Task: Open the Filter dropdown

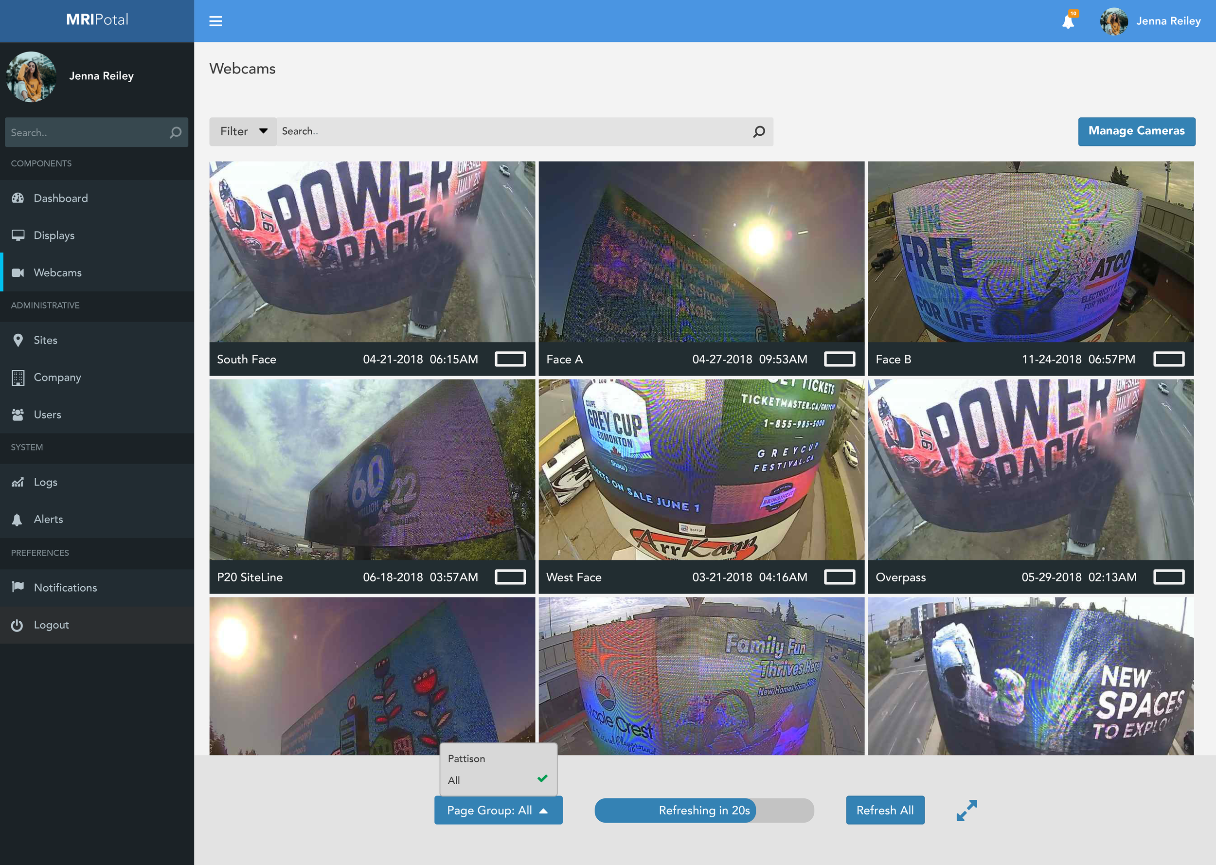Action: (243, 131)
